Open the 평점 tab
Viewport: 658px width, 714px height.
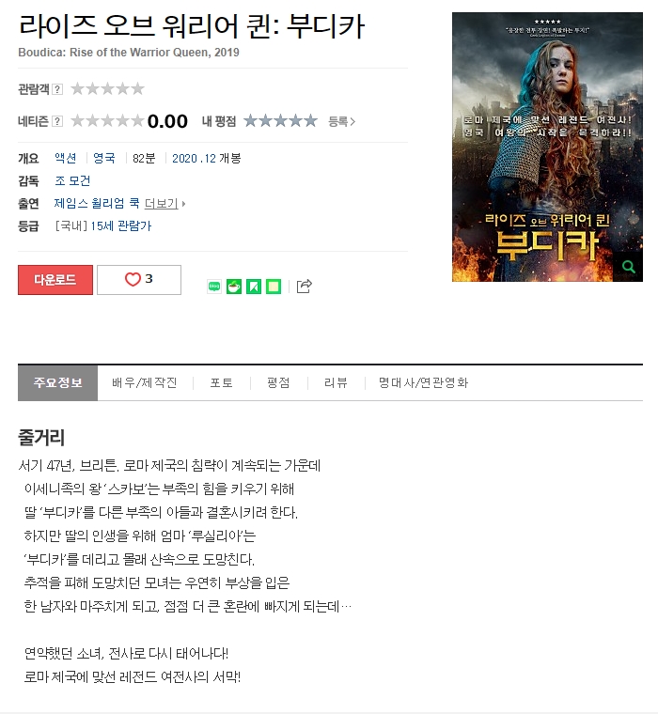[x=278, y=382]
